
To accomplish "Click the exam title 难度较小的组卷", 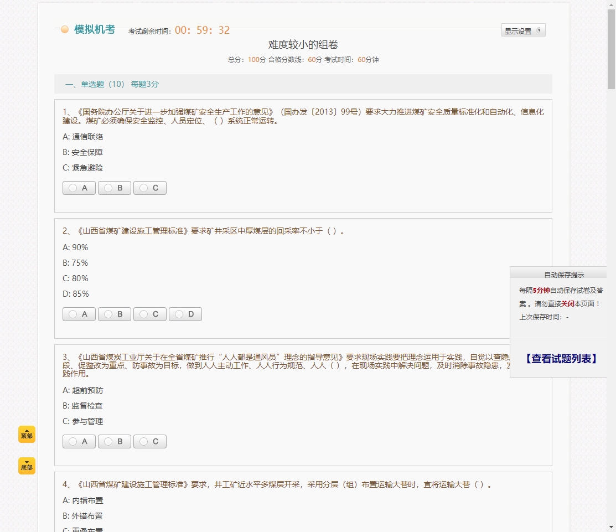I will tap(302, 44).
